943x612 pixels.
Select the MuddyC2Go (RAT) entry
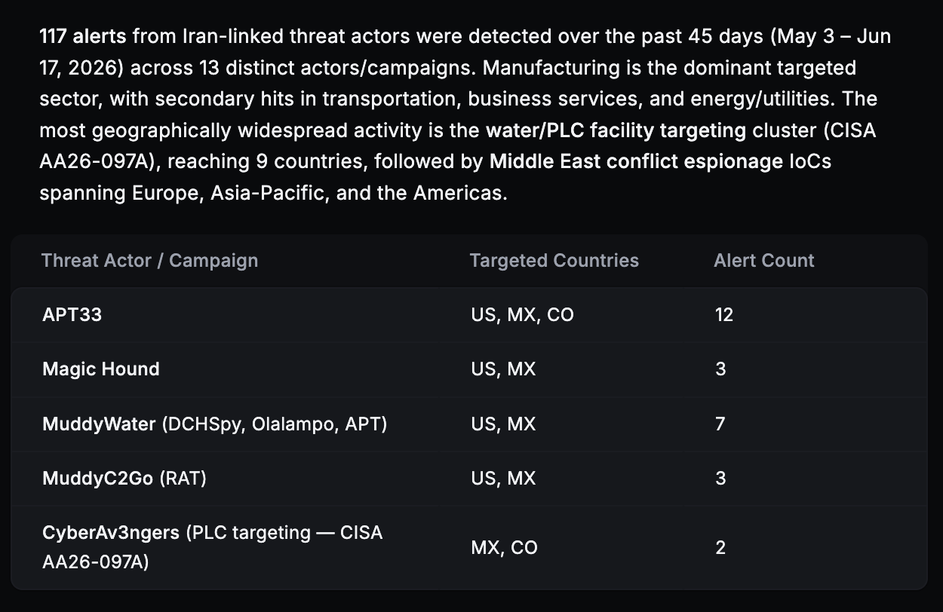coord(124,479)
